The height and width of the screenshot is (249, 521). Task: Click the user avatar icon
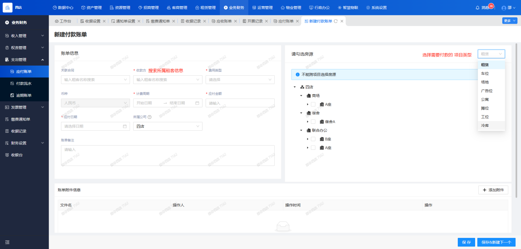click(504, 8)
